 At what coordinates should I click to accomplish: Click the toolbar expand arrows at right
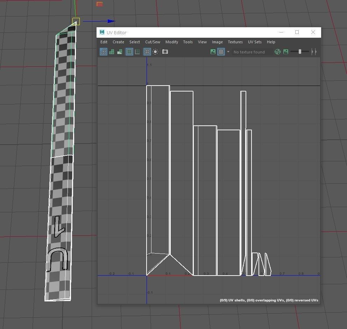[314, 52]
